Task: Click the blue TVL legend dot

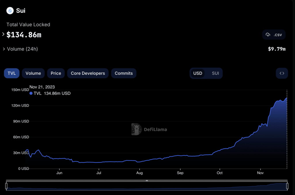Action: [31, 93]
